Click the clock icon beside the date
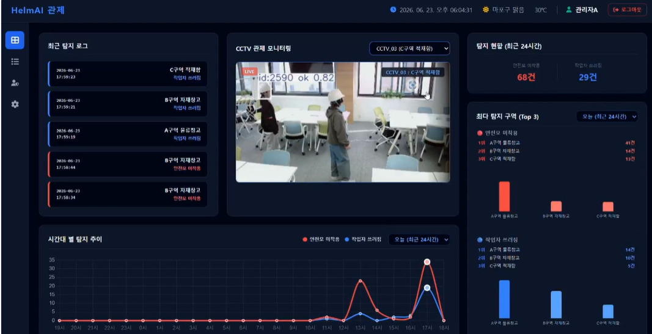Screen dimensions: 652x334 (393, 10)
